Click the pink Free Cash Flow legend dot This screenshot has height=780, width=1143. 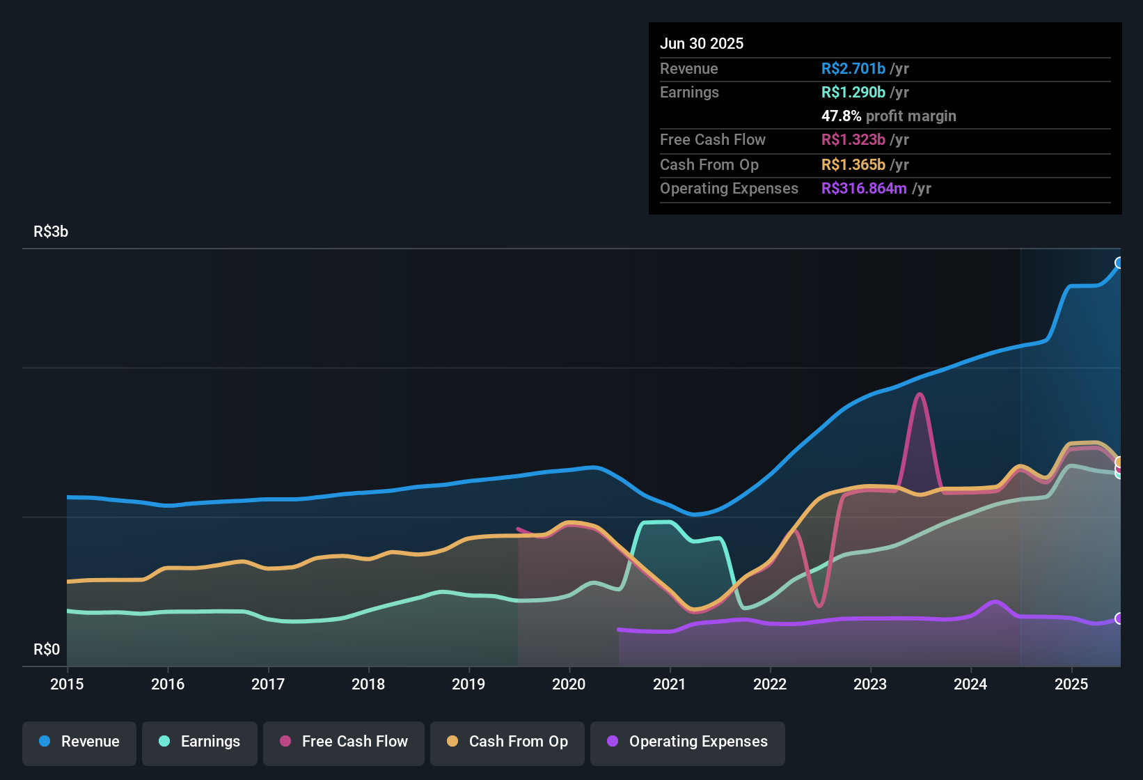(x=285, y=741)
